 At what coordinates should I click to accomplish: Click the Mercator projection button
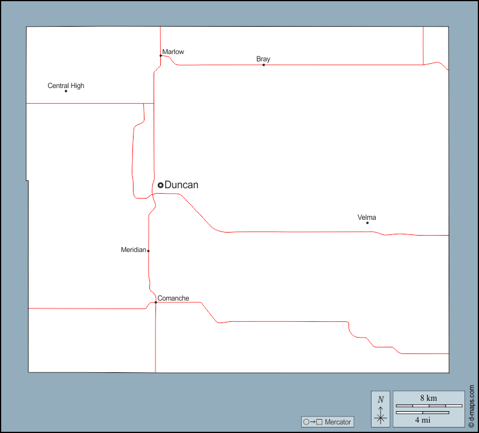click(x=327, y=421)
